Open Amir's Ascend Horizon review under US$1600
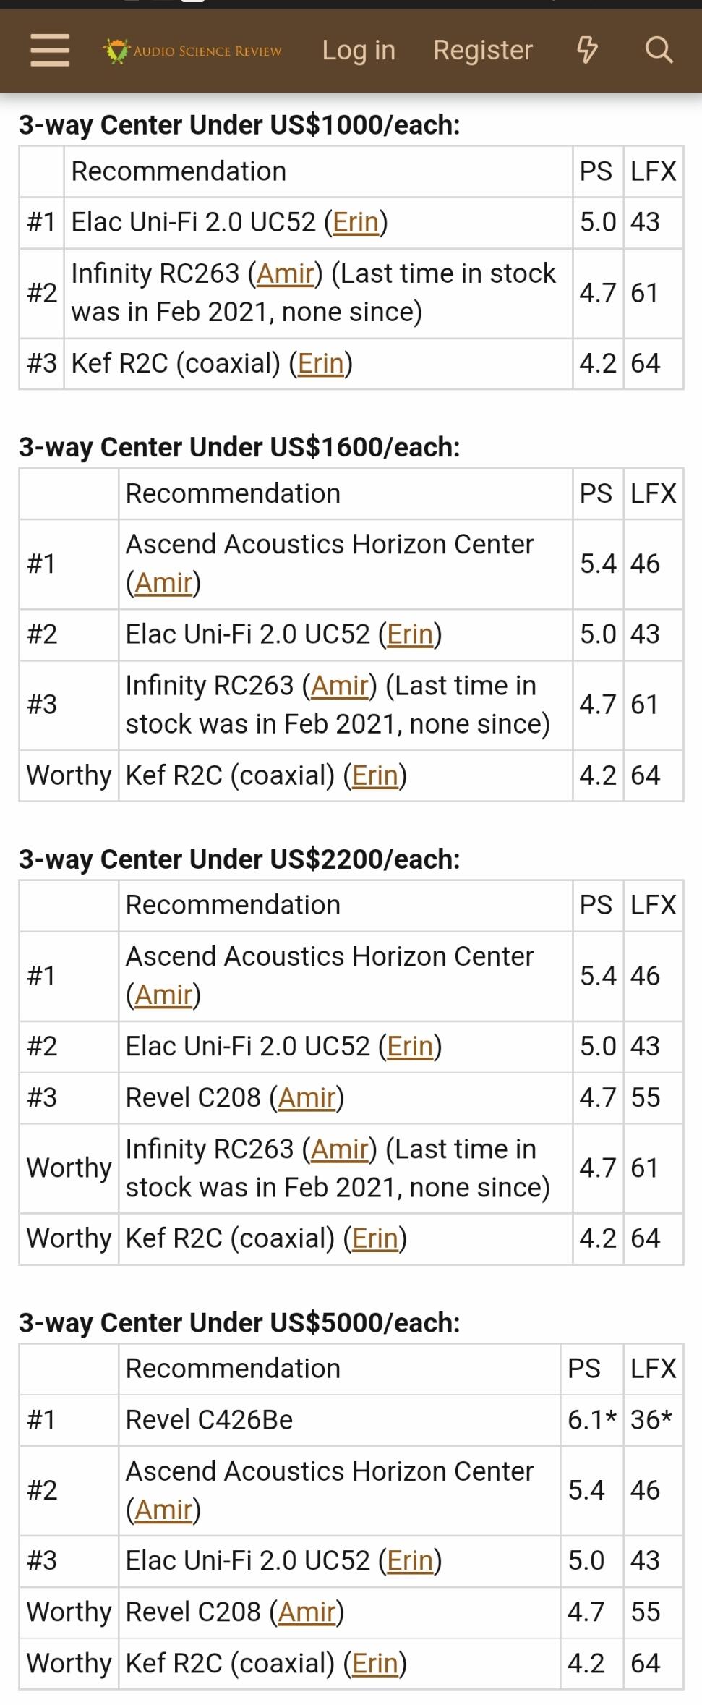This screenshot has width=702, height=1705. pyautogui.click(x=163, y=582)
